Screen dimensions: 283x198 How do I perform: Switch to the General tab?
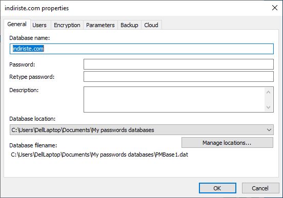click(17, 24)
